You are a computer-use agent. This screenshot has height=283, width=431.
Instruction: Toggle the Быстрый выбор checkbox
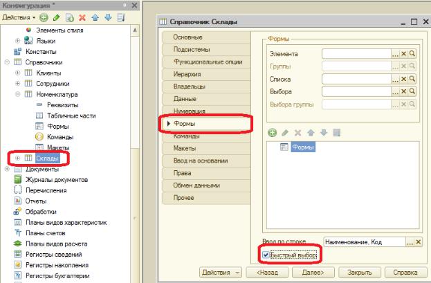point(266,255)
